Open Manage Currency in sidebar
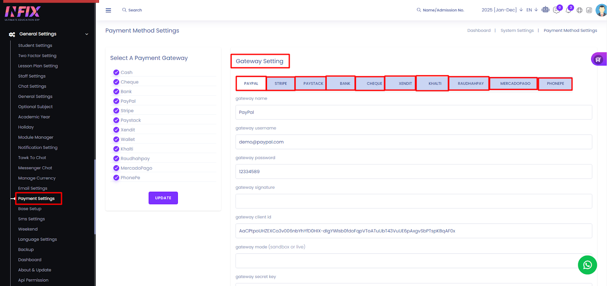This screenshot has width=607, height=286. coord(37,178)
